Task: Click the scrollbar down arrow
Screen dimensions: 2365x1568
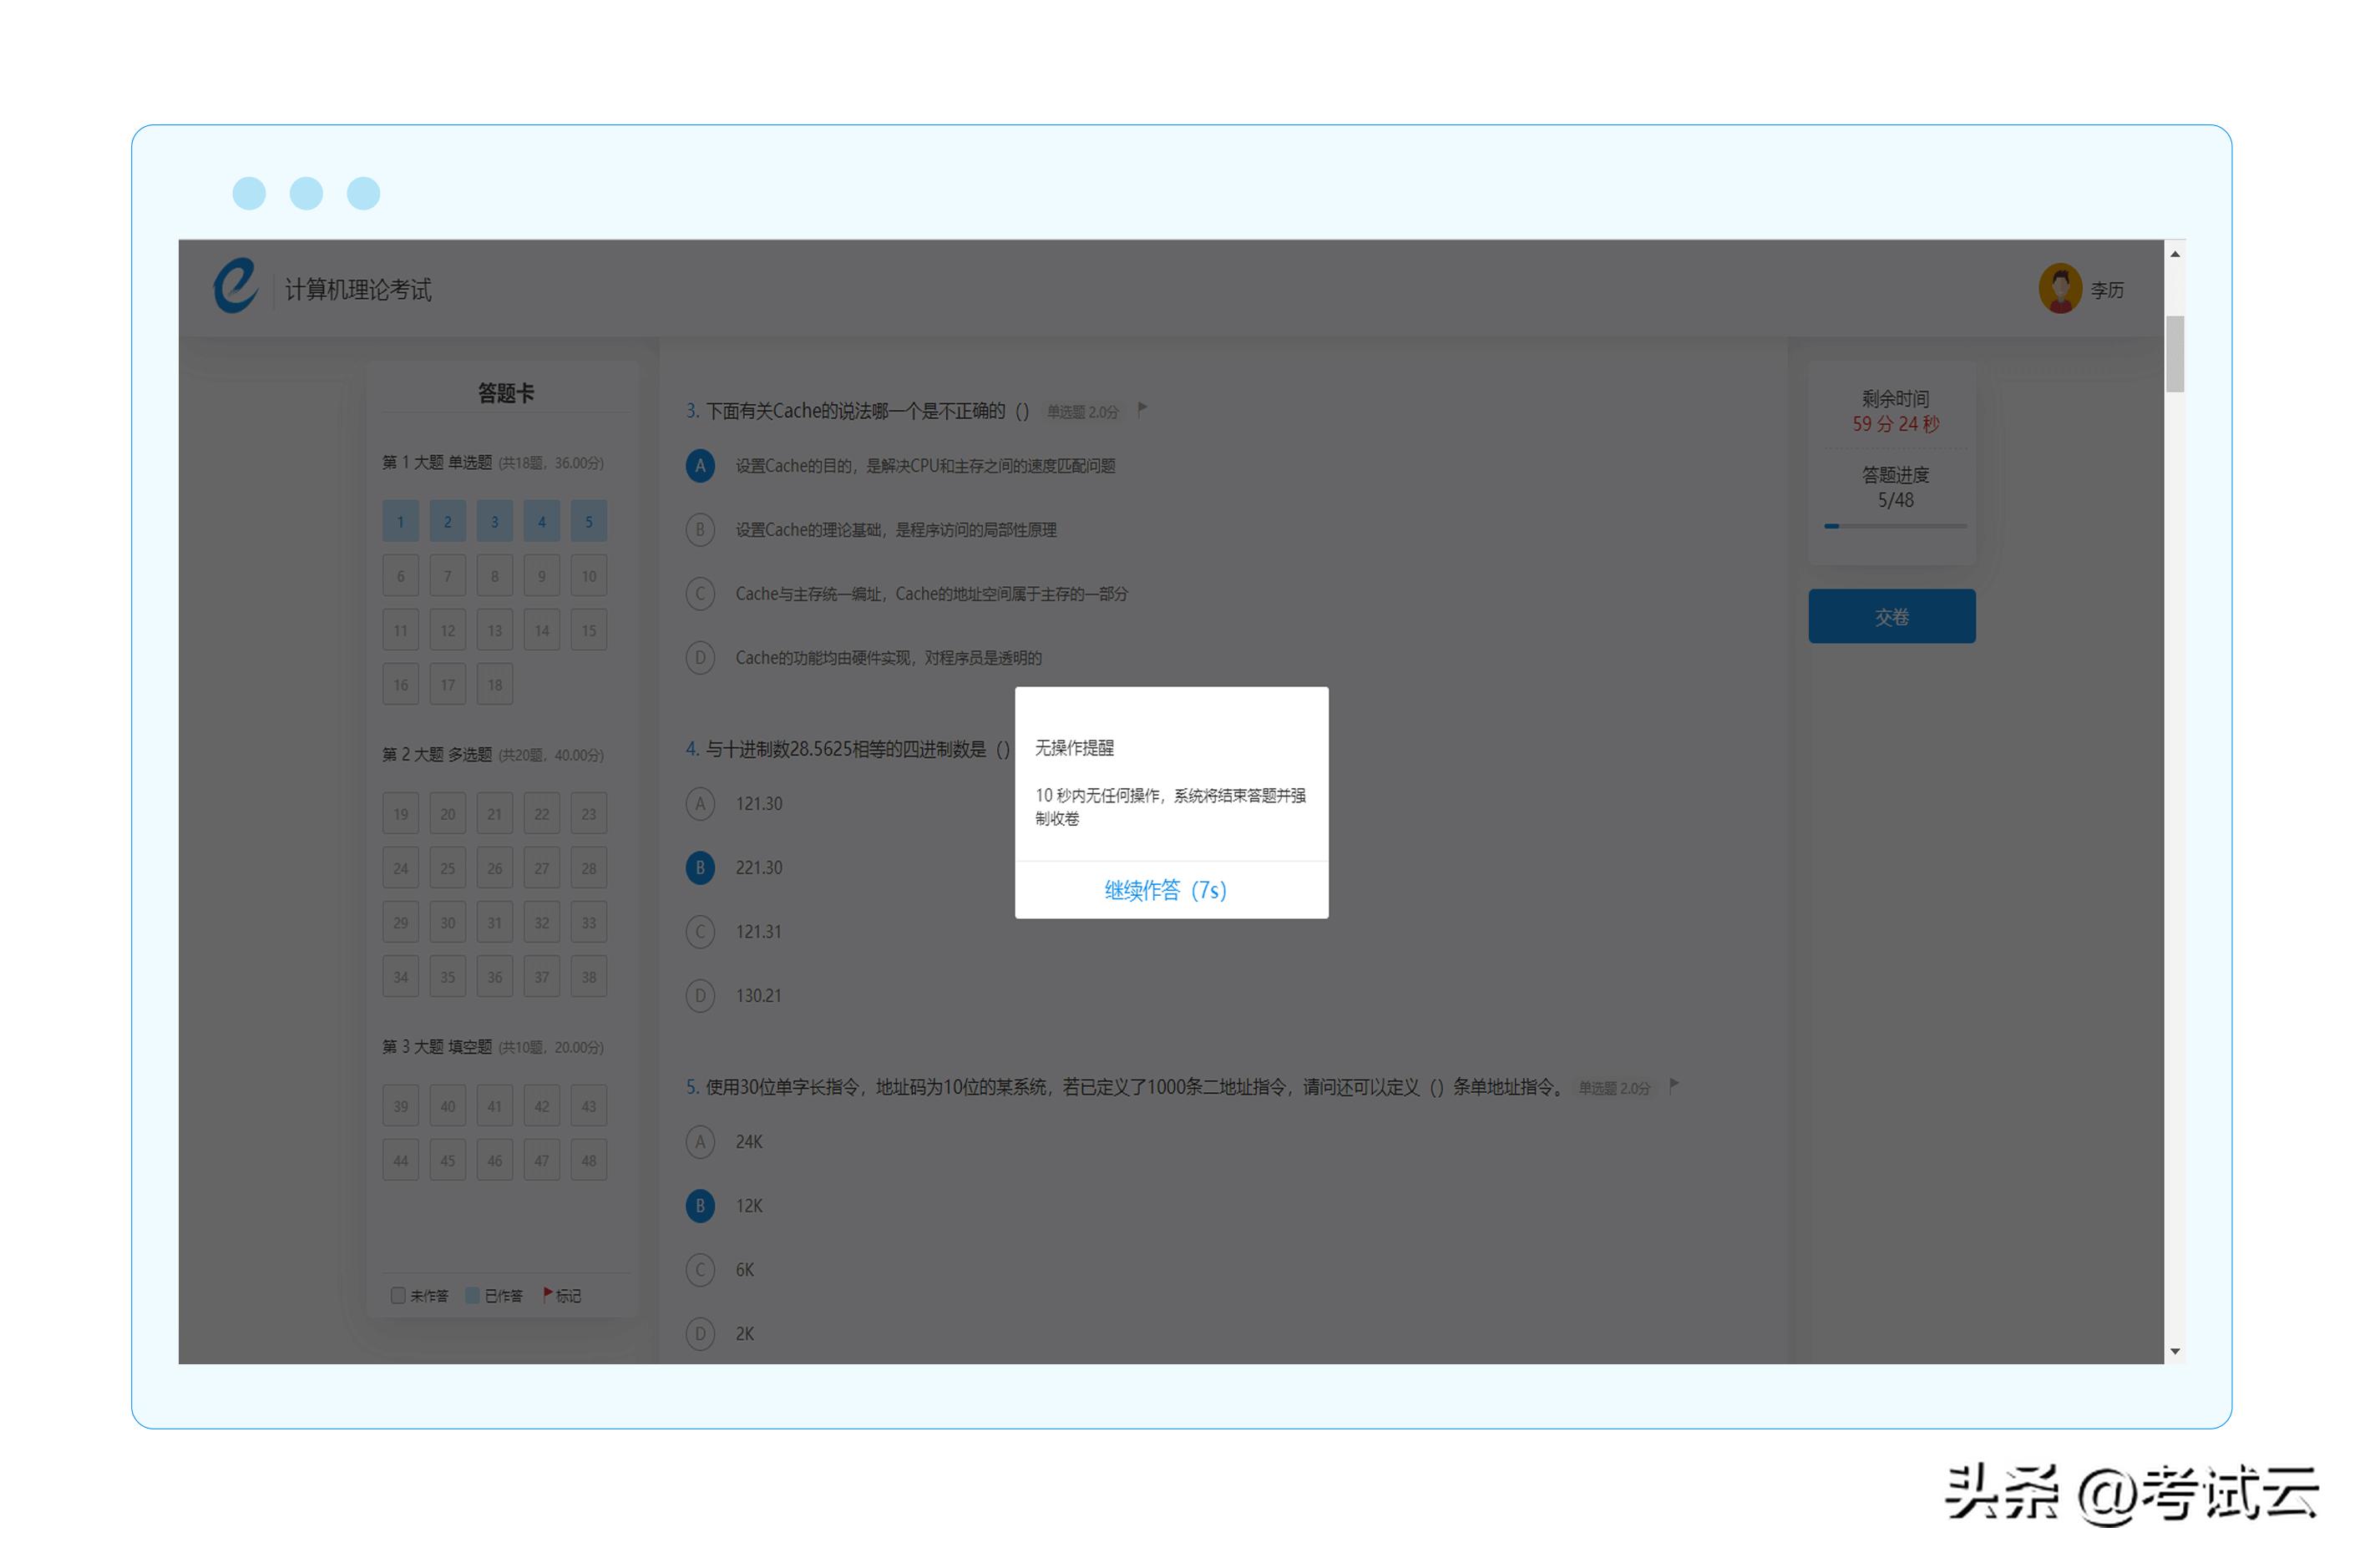Action: coord(2174,1352)
